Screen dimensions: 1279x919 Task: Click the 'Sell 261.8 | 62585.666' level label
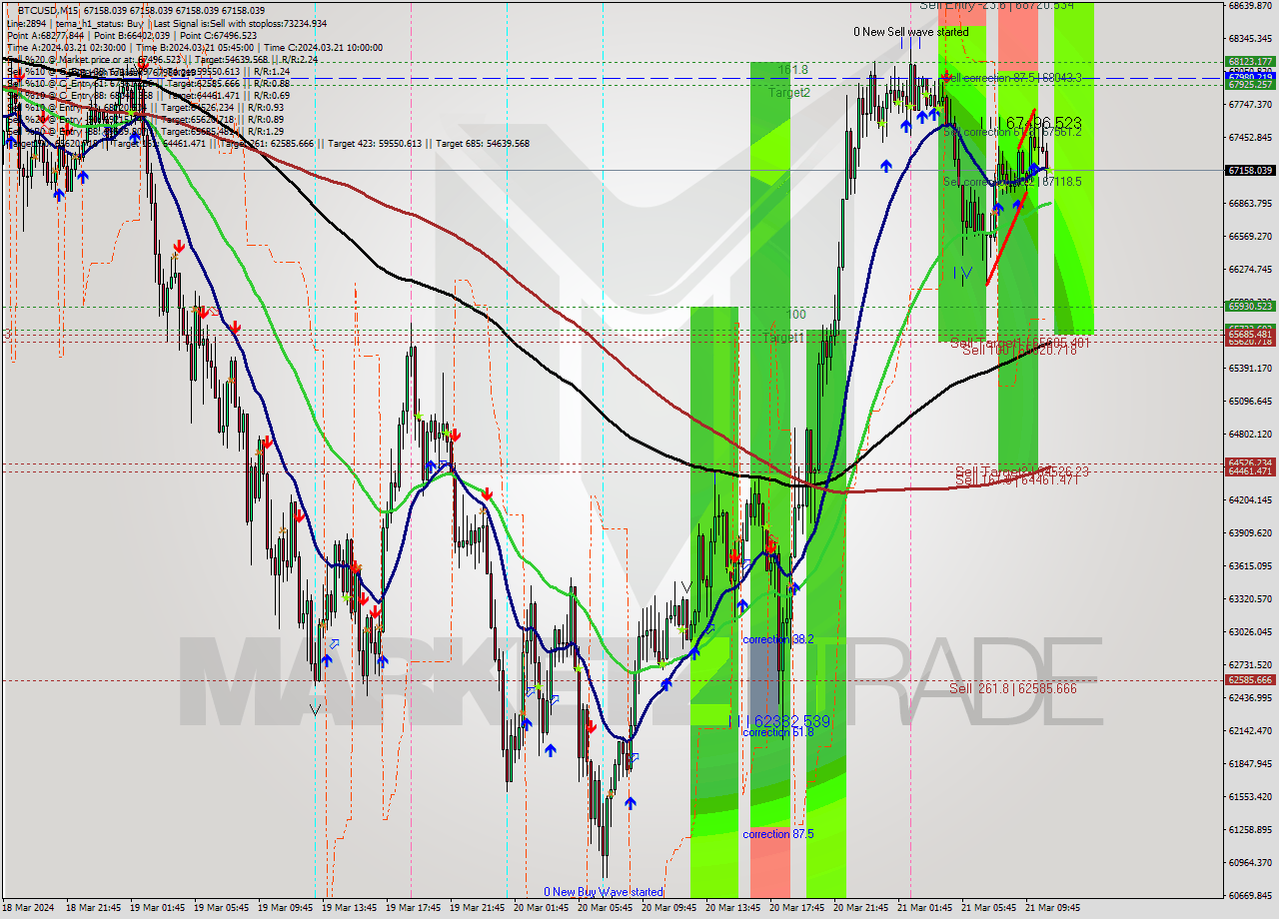[1012, 688]
